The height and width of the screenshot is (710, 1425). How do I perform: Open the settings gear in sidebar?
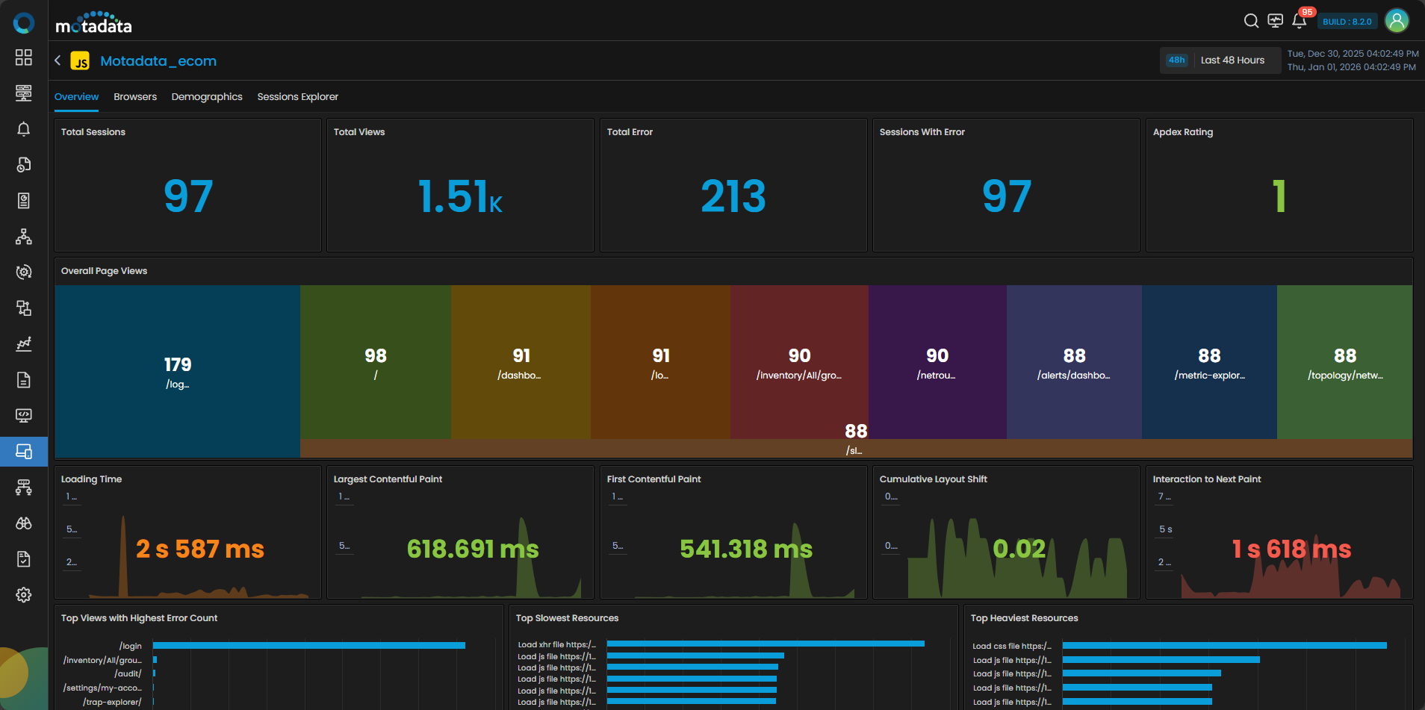(x=24, y=595)
